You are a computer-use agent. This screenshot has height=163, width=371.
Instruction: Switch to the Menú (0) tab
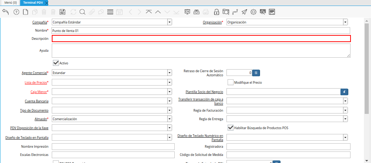(10, 3)
